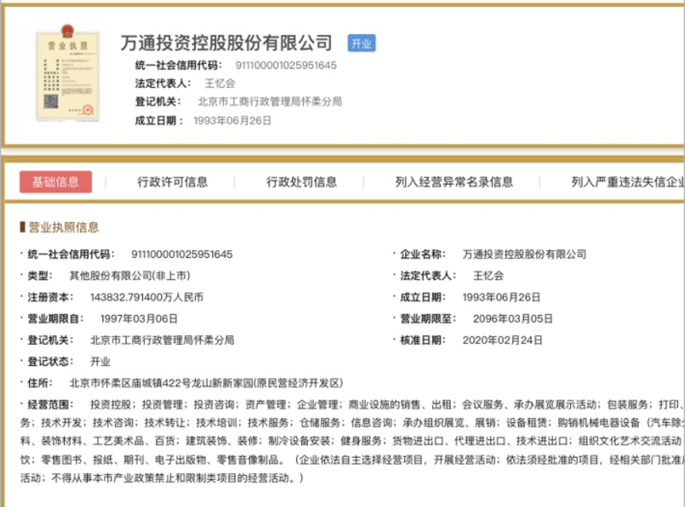685x507 pixels.
Task: Open the 列入严重违法失信企业 tab
Action: tap(626, 182)
